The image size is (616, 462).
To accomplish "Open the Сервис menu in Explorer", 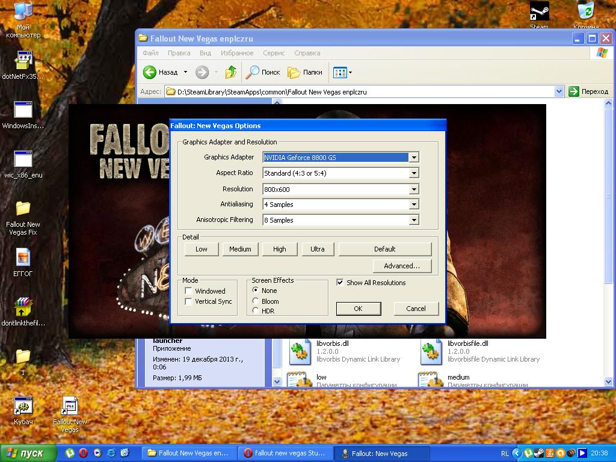I will [x=274, y=53].
